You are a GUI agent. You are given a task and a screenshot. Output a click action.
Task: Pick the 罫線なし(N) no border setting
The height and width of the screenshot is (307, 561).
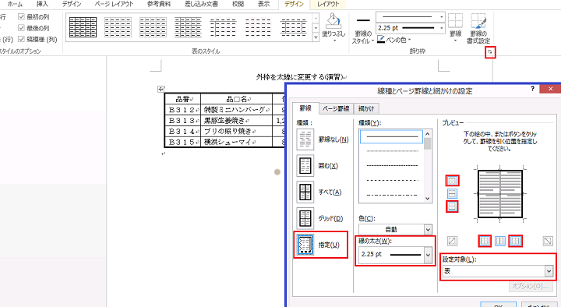point(305,139)
